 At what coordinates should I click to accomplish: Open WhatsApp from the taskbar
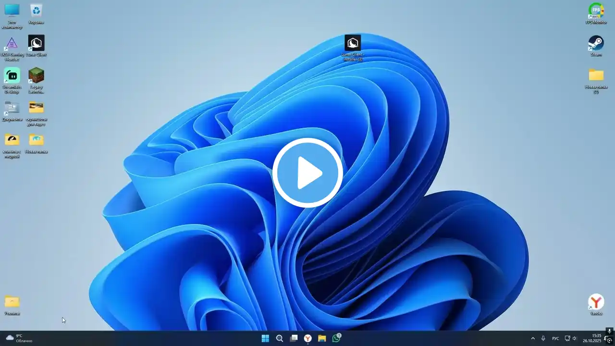(336, 338)
